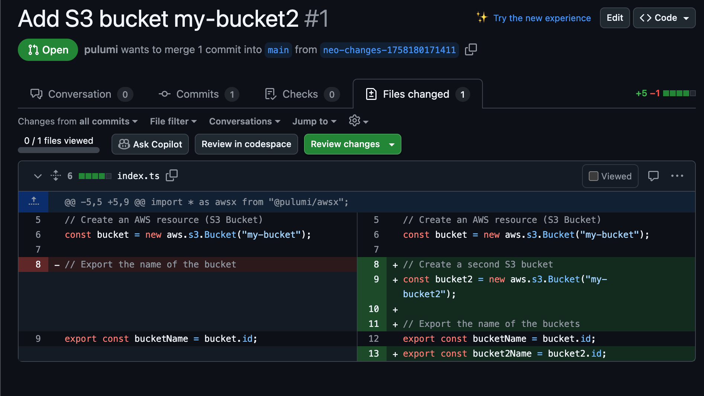Click the pull request icon in Open badge

coord(33,50)
